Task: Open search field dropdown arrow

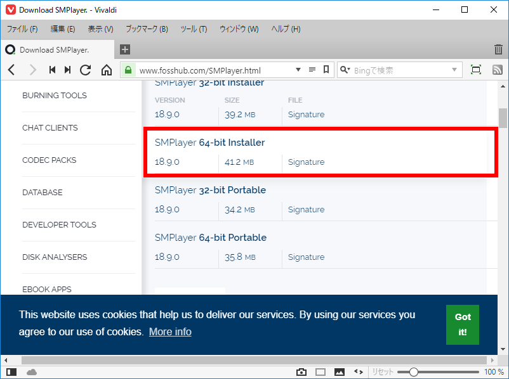Action: point(454,70)
